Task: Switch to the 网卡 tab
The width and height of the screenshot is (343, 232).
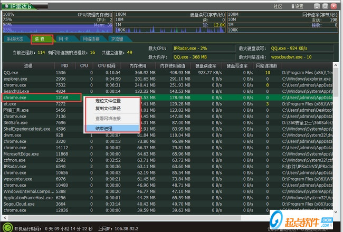Action: tap(64, 39)
